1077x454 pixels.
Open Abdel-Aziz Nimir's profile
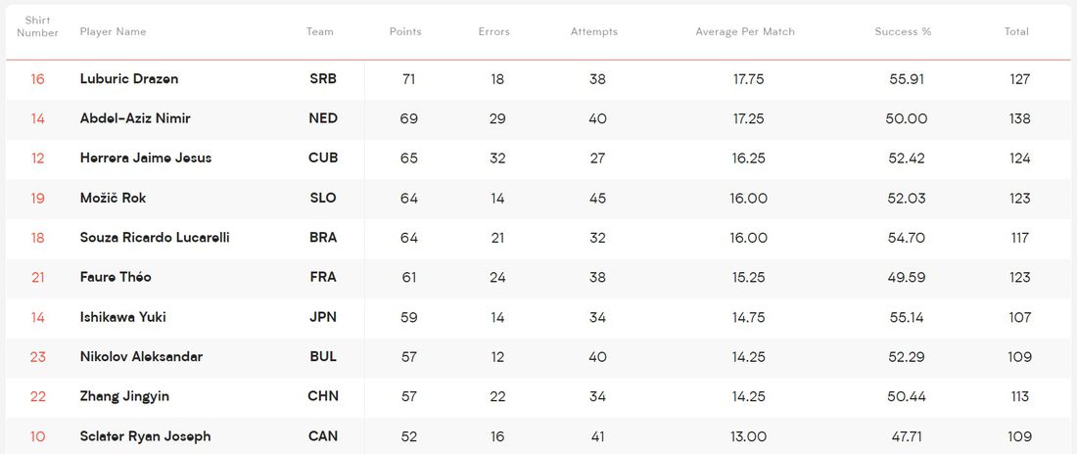click(x=135, y=118)
